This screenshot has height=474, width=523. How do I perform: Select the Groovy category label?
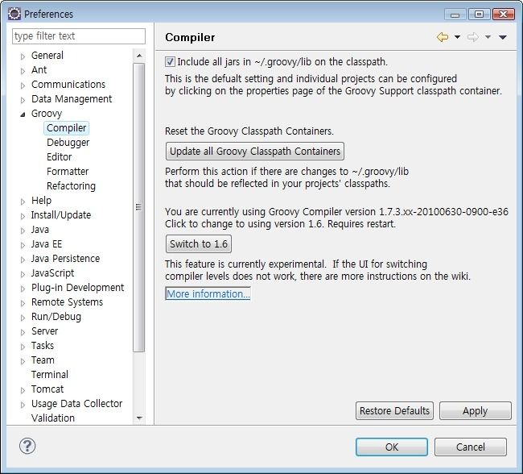point(47,114)
